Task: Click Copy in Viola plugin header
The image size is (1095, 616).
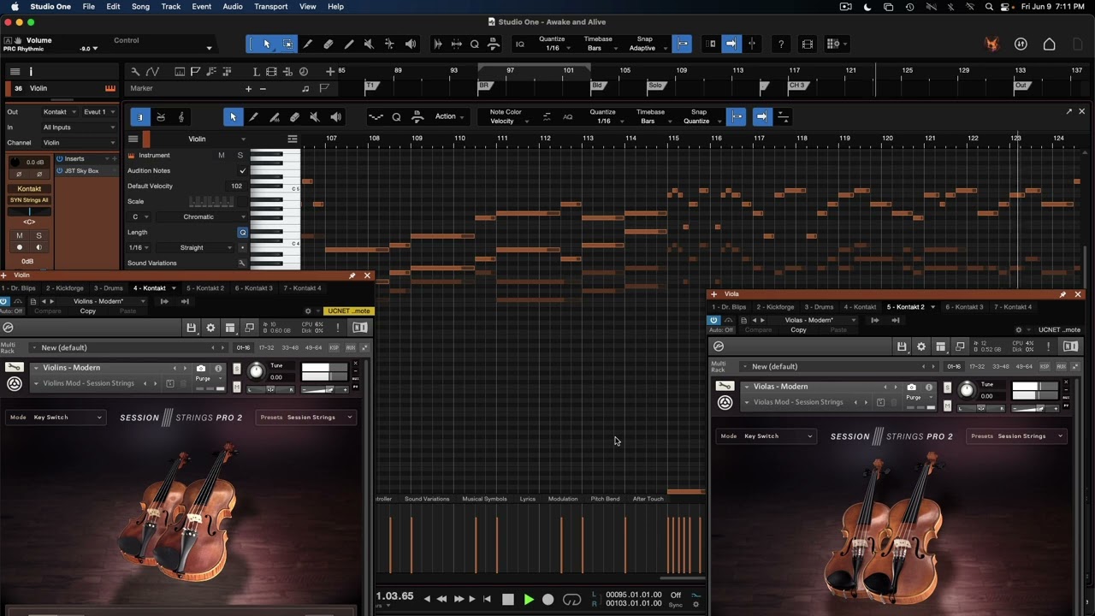Action: (x=798, y=330)
